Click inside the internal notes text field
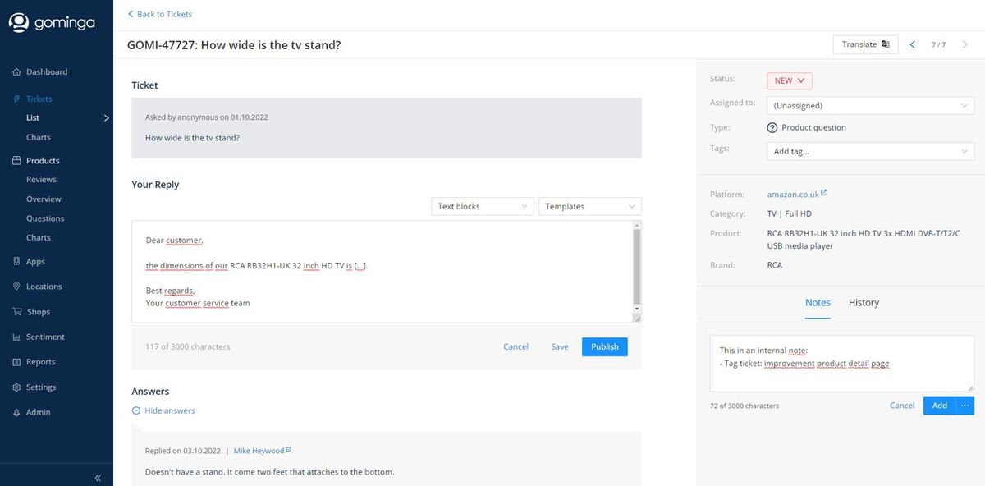985x486 pixels. [x=841, y=374]
